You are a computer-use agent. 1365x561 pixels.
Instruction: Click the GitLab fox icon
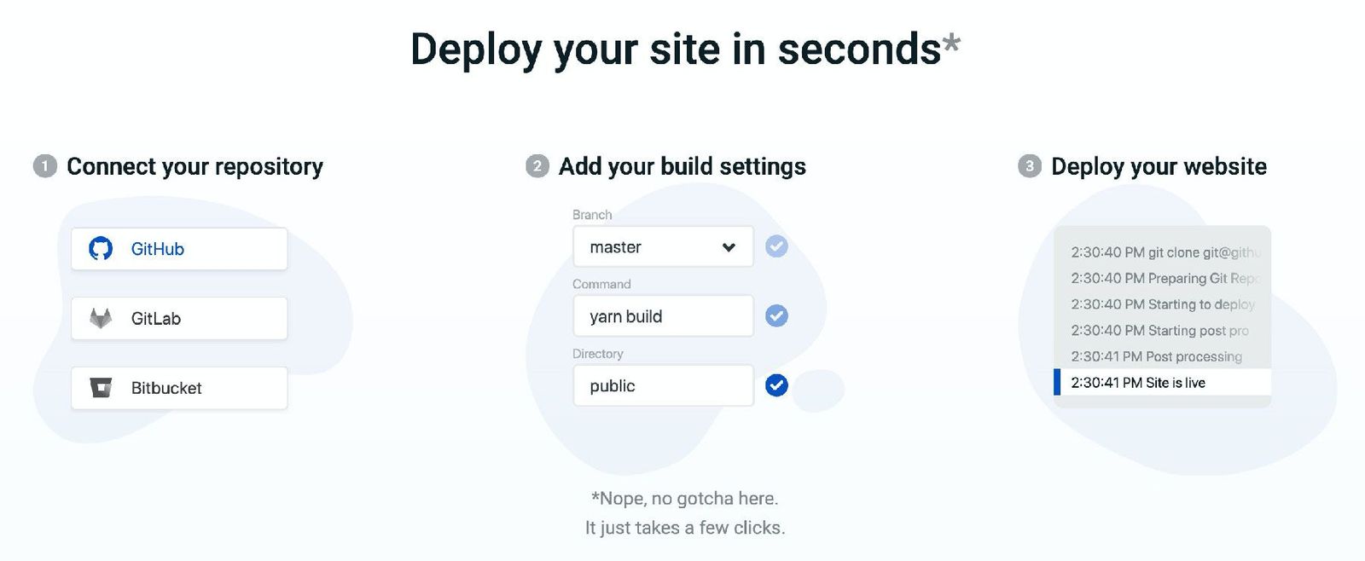pos(102,317)
